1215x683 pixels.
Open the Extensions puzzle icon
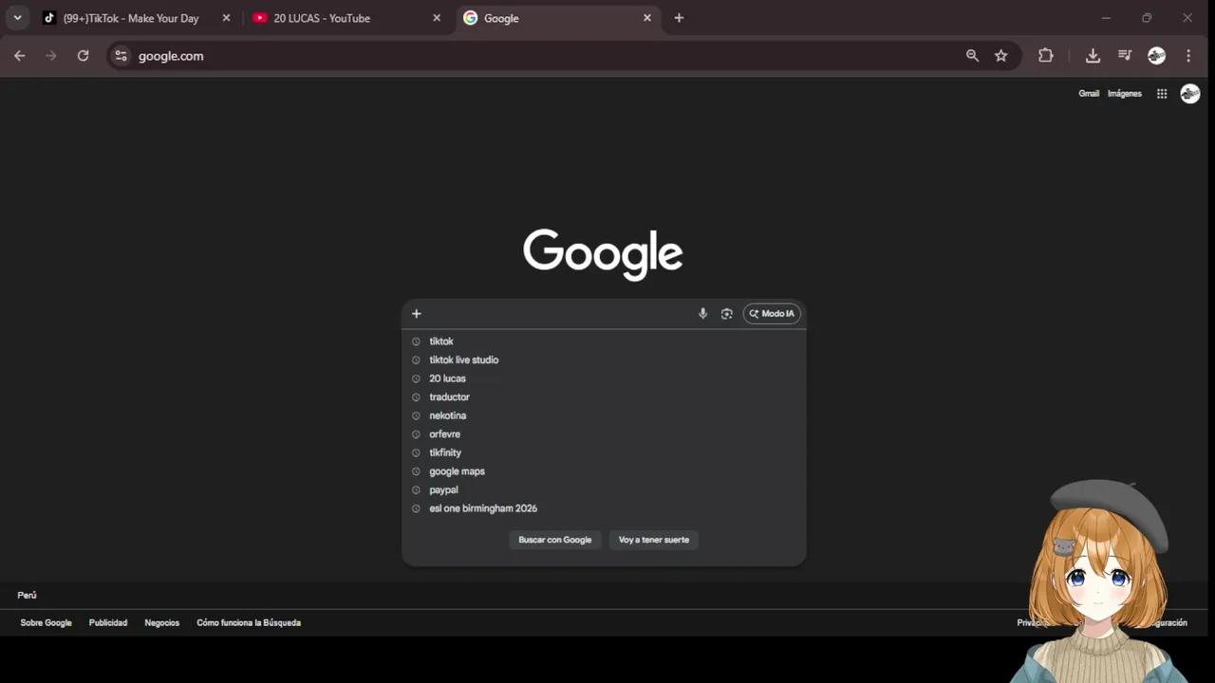click(x=1046, y=56)
